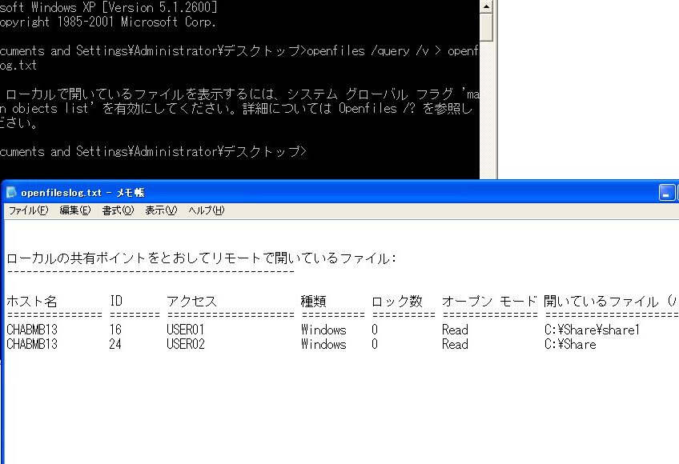This screenshot has width=679, height=464.
Task: Click the ID value 24 in Notepad
Action: tap(115, 344)
